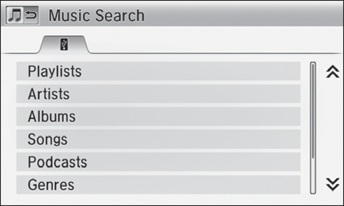344x206 pixels.
Task: Tap the Songs row label
Action: 48,139
